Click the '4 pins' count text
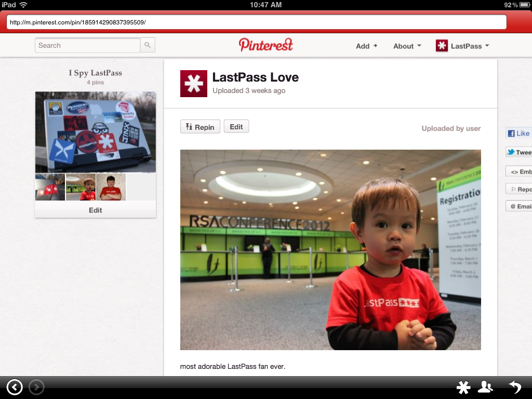Viewport: 532px width, 399px height. (x=96, y=83)
